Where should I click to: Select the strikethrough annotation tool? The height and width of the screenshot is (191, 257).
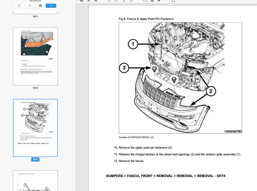(96, 1)
